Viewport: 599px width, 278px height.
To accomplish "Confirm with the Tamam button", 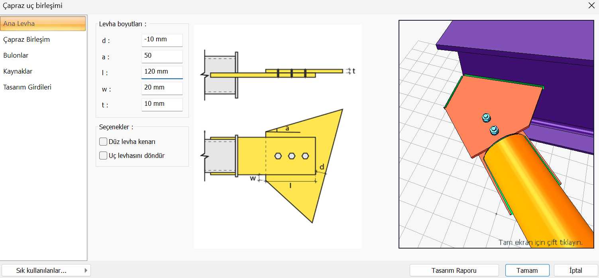I will (527, 270).
